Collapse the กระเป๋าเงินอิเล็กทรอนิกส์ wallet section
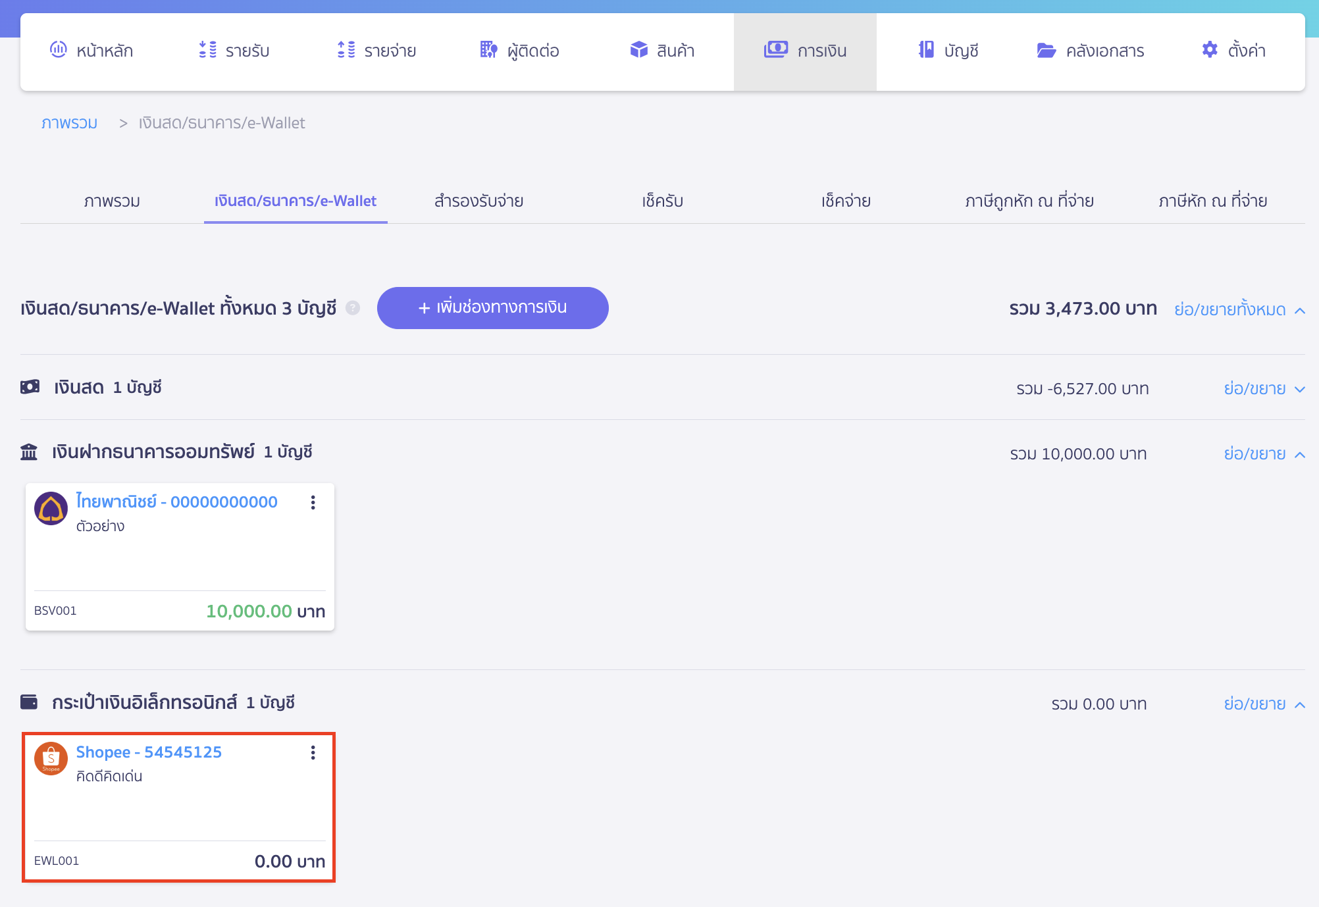This screenshot has height=907, width=1319. [x=1262, y=704]
